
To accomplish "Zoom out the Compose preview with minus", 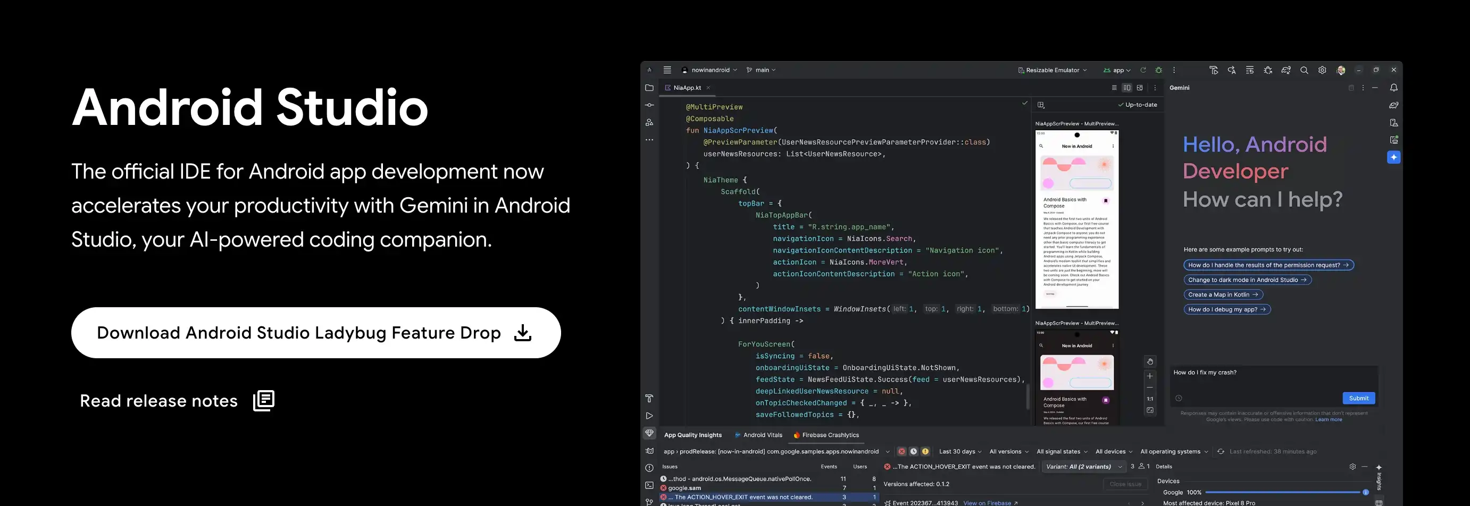I will click(1150, 387).
